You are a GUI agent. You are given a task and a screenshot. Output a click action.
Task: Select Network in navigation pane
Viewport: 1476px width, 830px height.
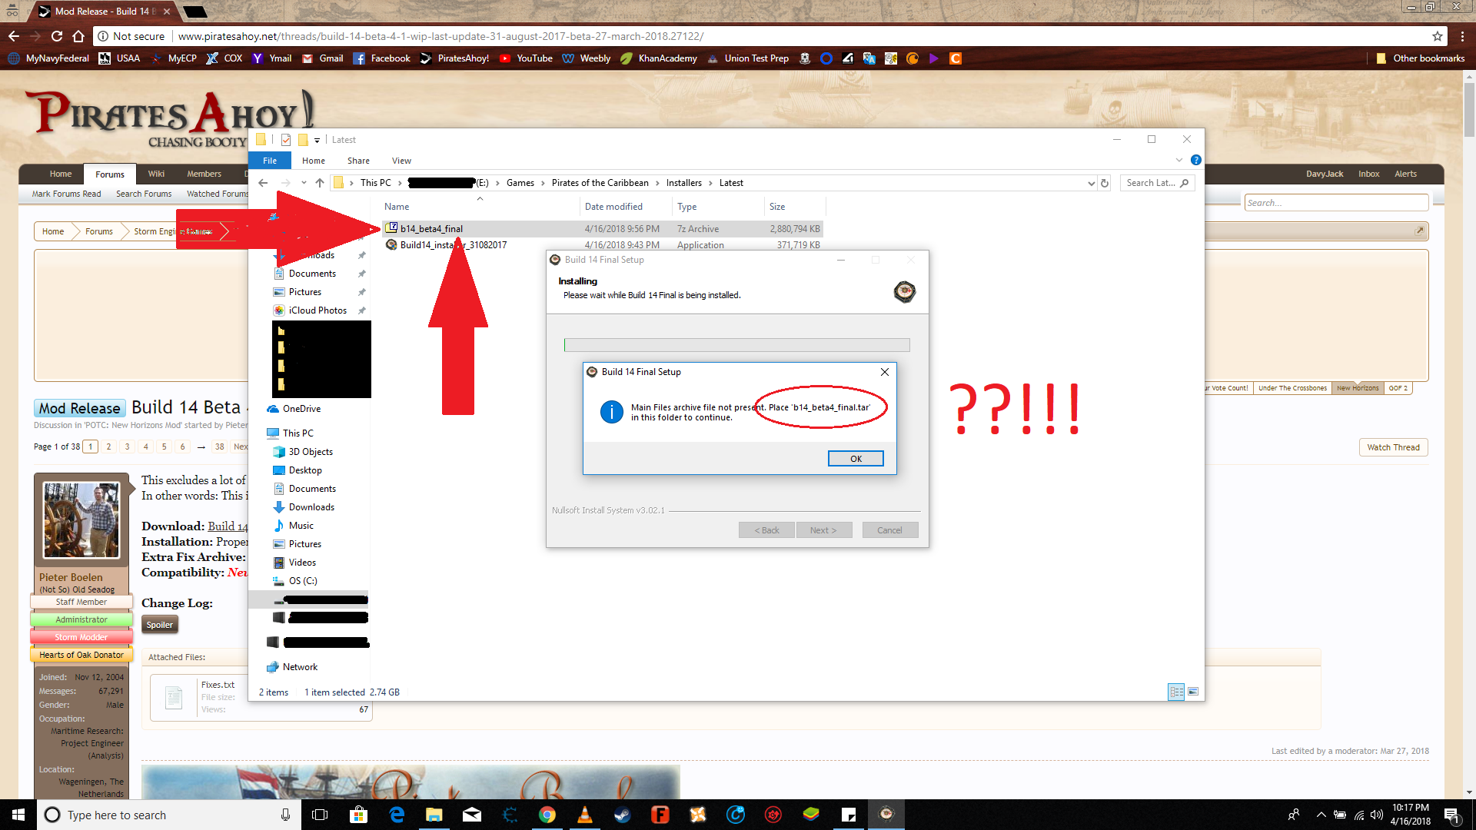[x=300, y=667]
